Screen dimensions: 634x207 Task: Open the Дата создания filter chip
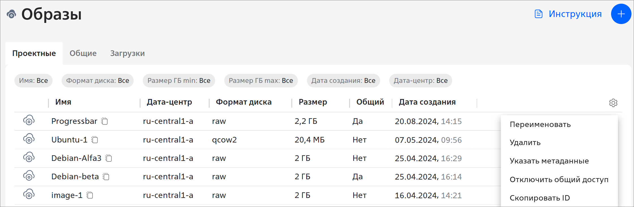(343, 81)
